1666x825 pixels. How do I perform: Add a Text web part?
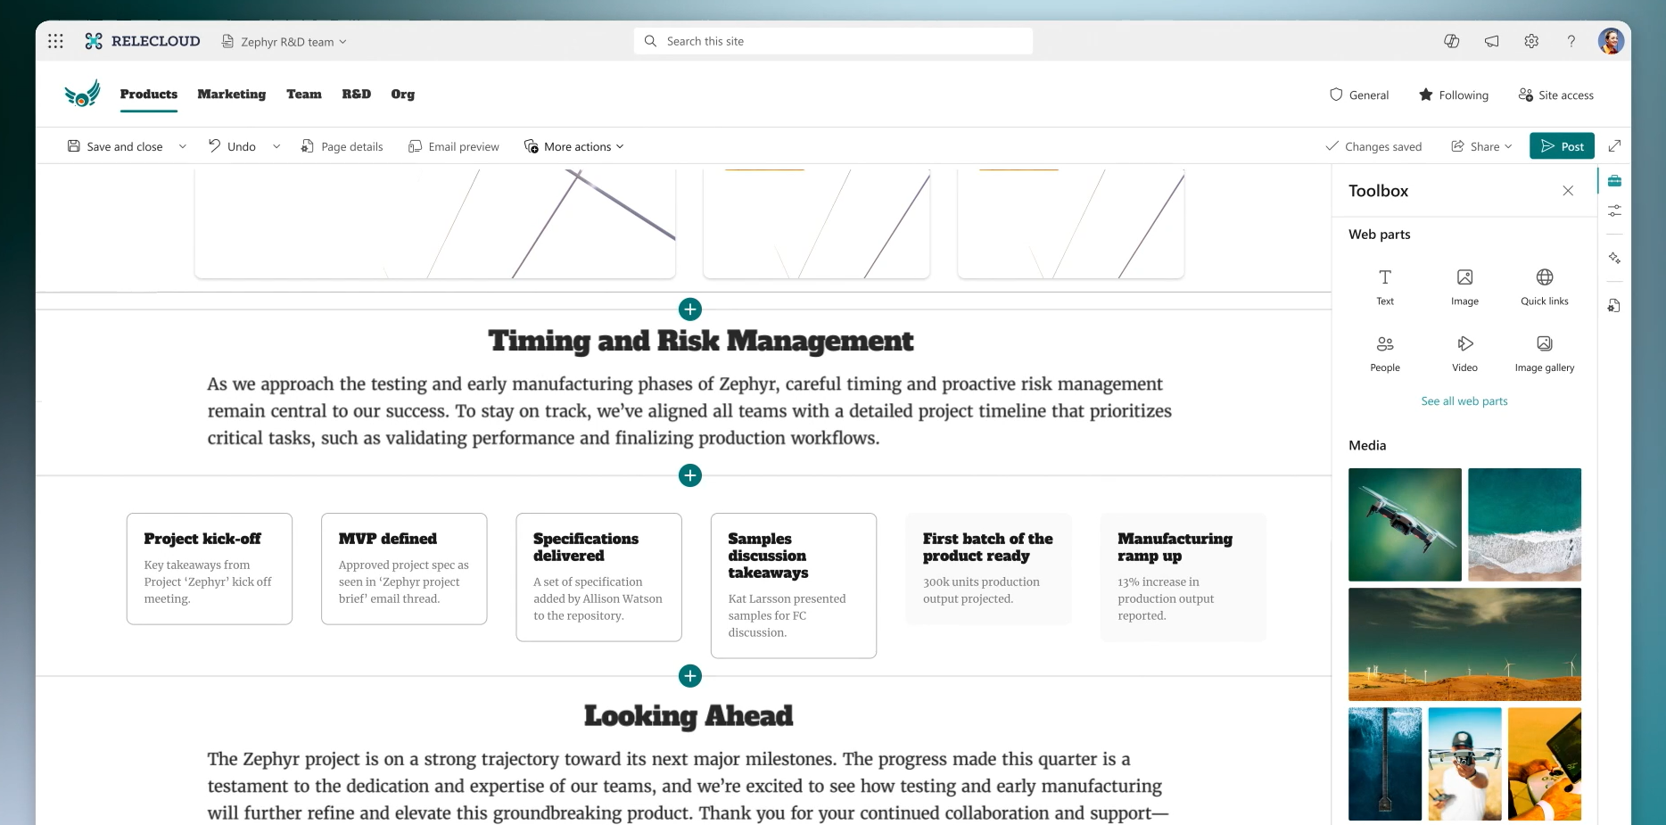point(1385,286)
